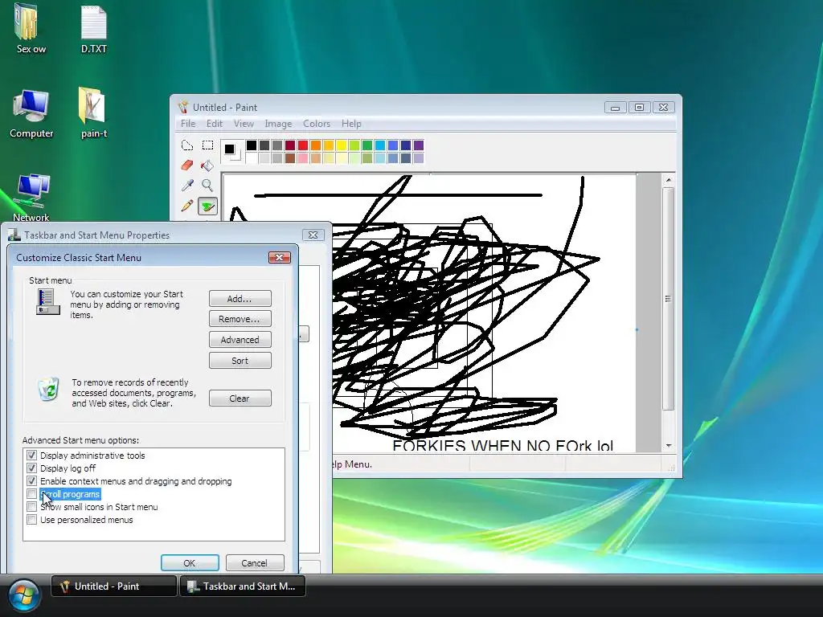Maximize the Paint window

tap(639, 108)
